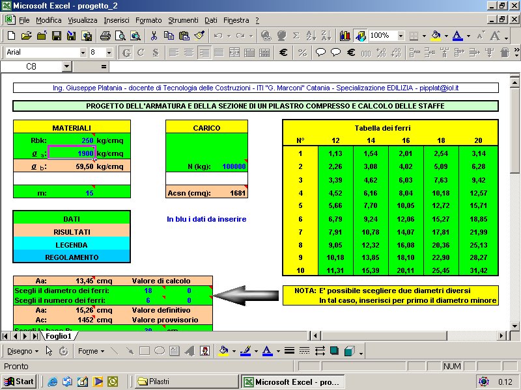Image resolution: width=521 pixels, height=390 pixels.
Task: Select the Oval drawing tool
Action: pos(160,351)
